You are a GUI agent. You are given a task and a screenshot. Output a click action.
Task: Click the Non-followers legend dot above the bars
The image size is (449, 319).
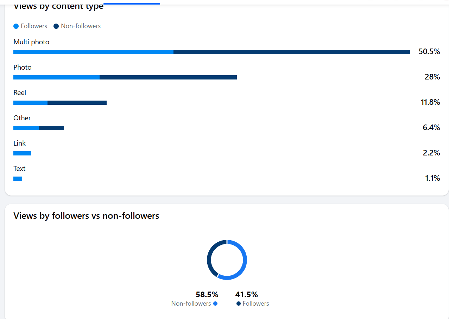pyautogui.click(x=56, y=26)
